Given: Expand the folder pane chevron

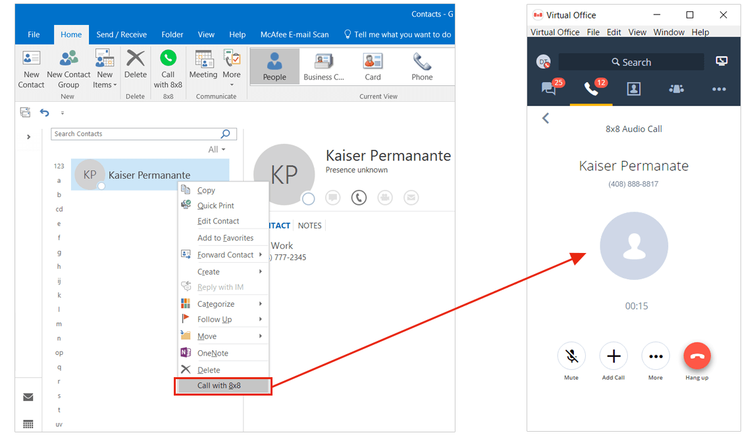Looking at the screenshot, I should tap(29, 137).
